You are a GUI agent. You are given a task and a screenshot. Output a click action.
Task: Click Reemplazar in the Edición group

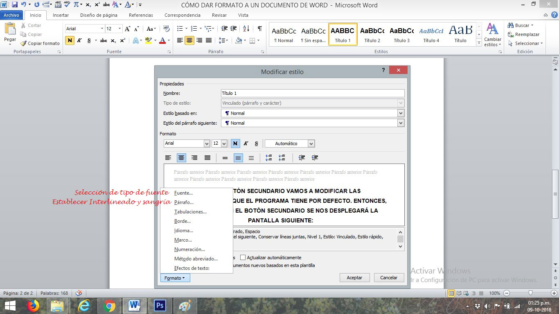coord(523,34)
